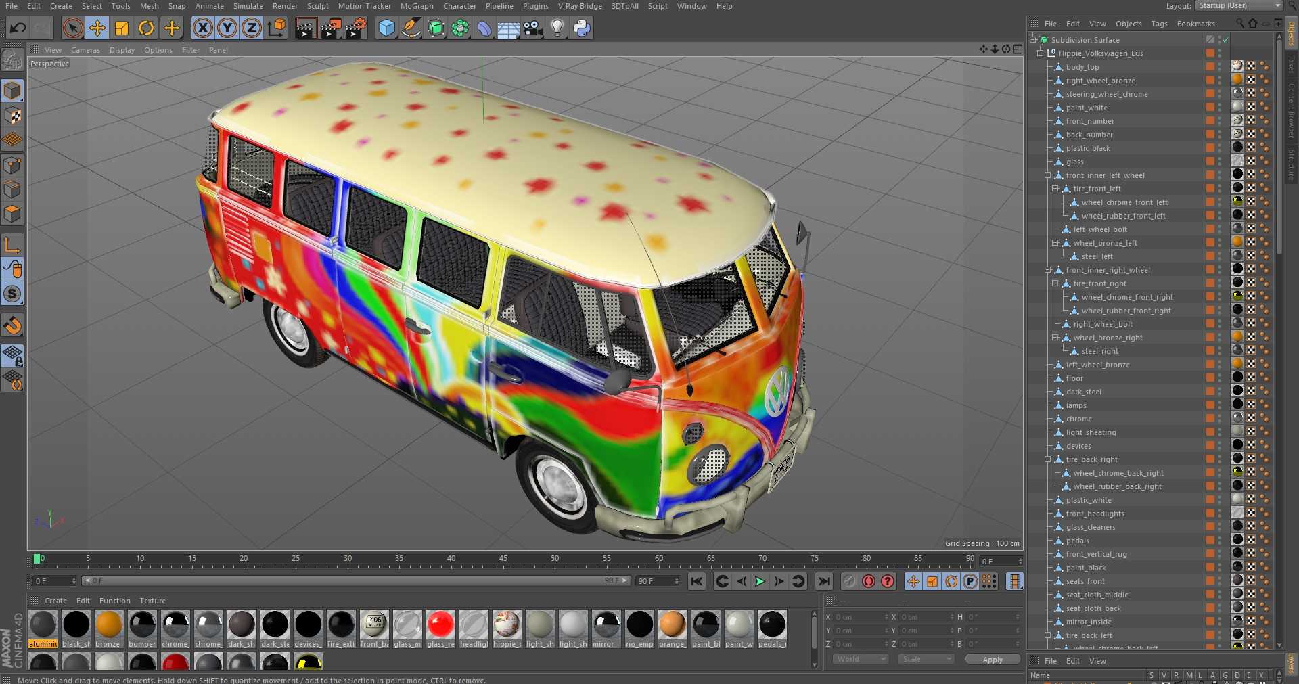Click Render View clapperboard icon
This screenshot has height=684, width=1299.
[x=306, y=28]
